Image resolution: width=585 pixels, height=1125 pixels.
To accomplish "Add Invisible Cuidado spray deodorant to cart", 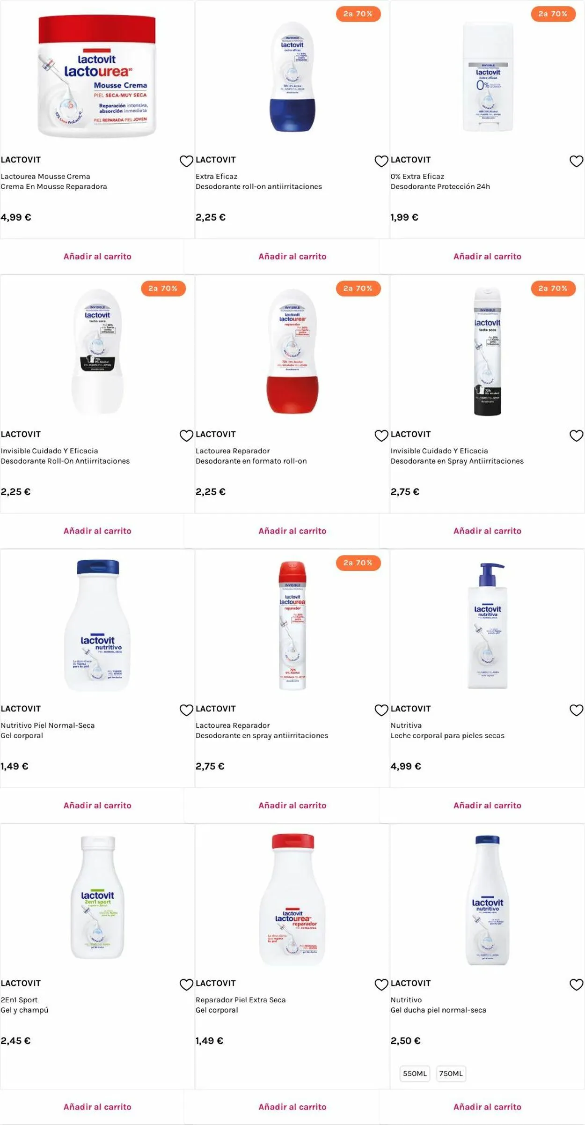I will (487, 531).
